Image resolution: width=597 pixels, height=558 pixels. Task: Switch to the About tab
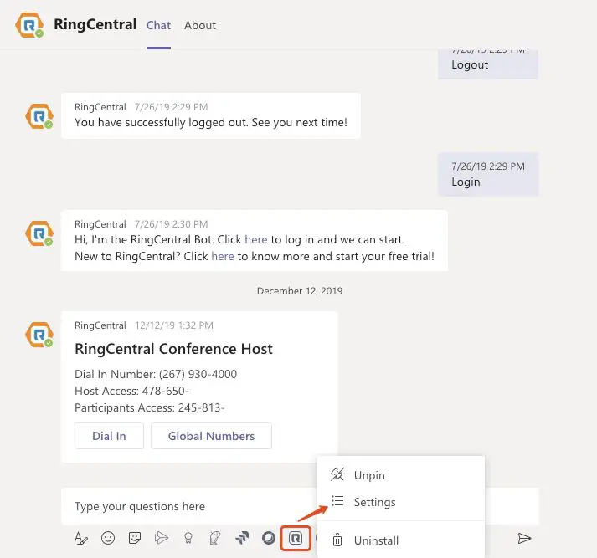pos(200,25)
